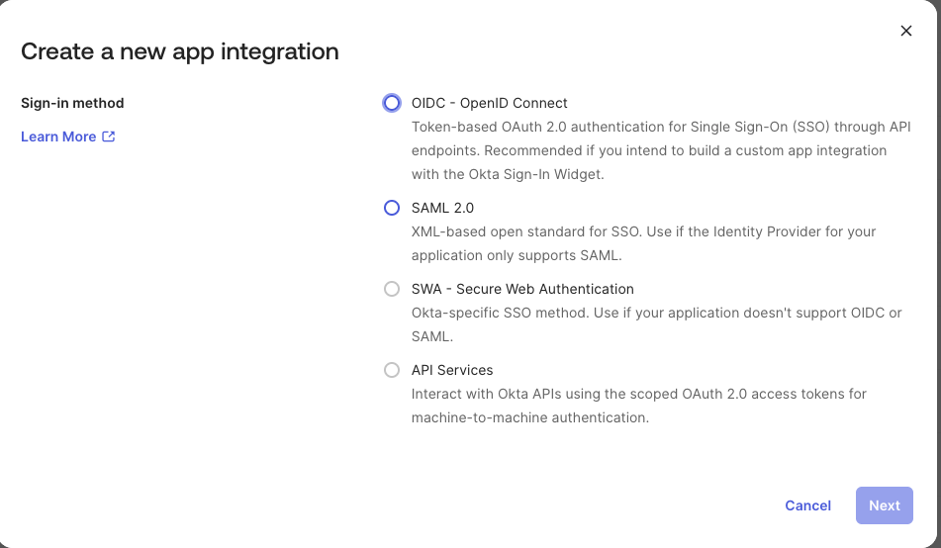Pick the API Services radio button

[x=391, y=370]
